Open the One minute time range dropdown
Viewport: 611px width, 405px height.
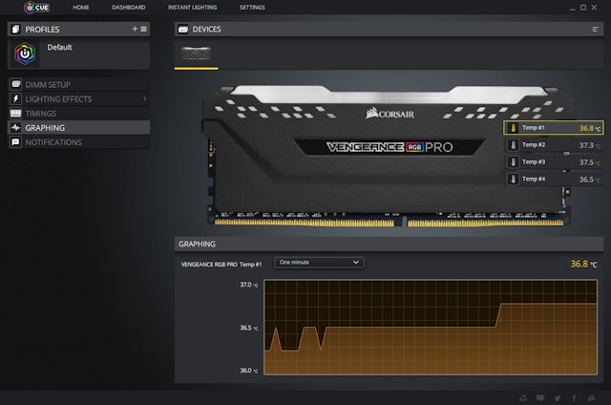coord(319,263)
